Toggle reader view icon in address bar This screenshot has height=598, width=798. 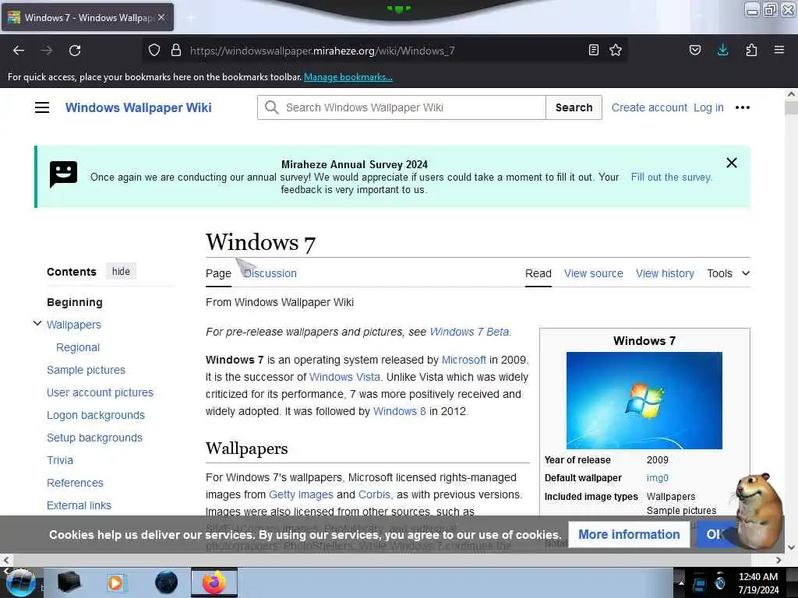coord(593,51)
